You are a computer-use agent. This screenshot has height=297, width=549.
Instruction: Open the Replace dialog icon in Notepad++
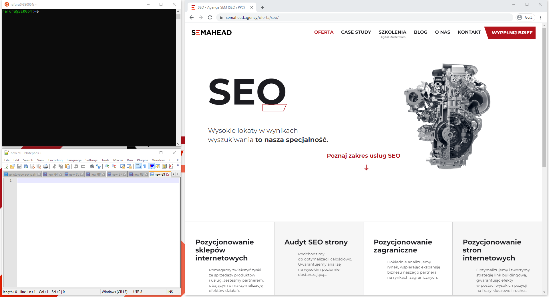[98, 166]
